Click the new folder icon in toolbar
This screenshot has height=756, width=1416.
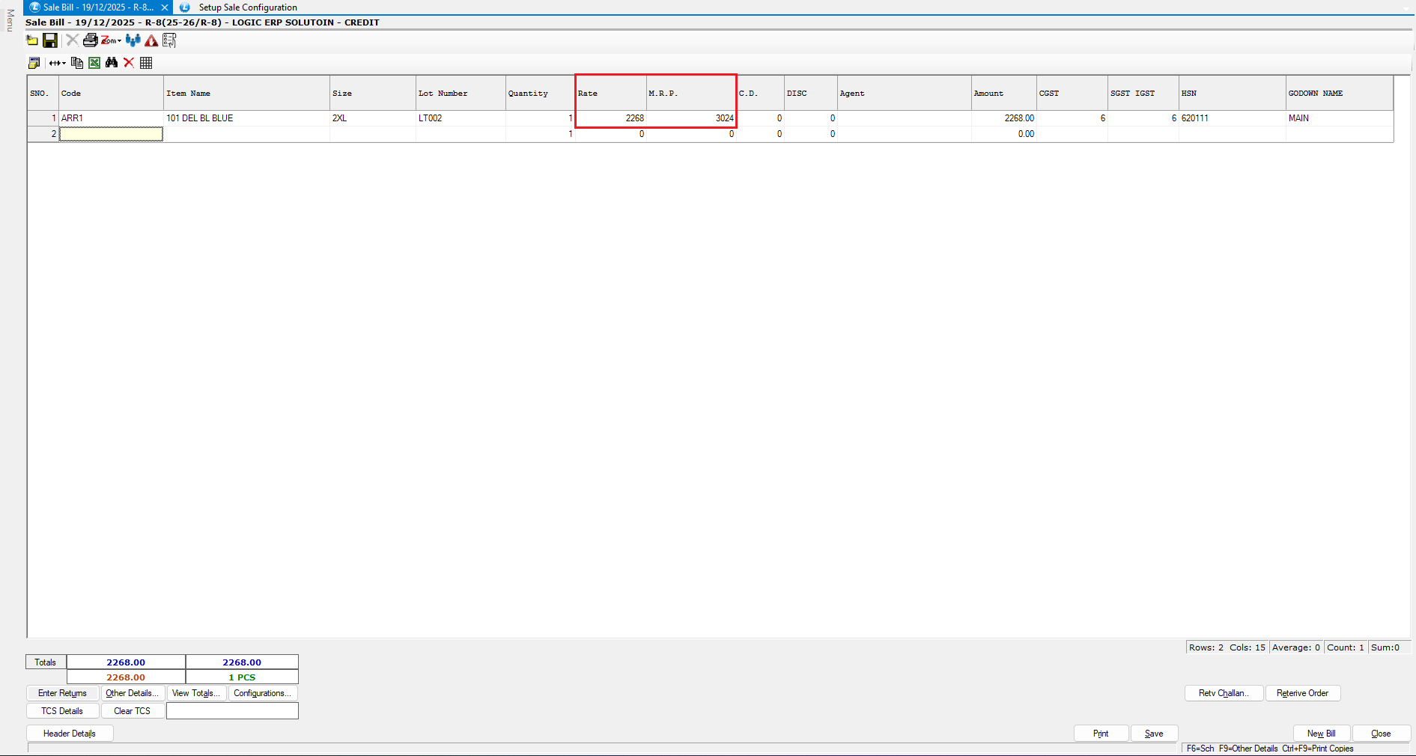32,40
